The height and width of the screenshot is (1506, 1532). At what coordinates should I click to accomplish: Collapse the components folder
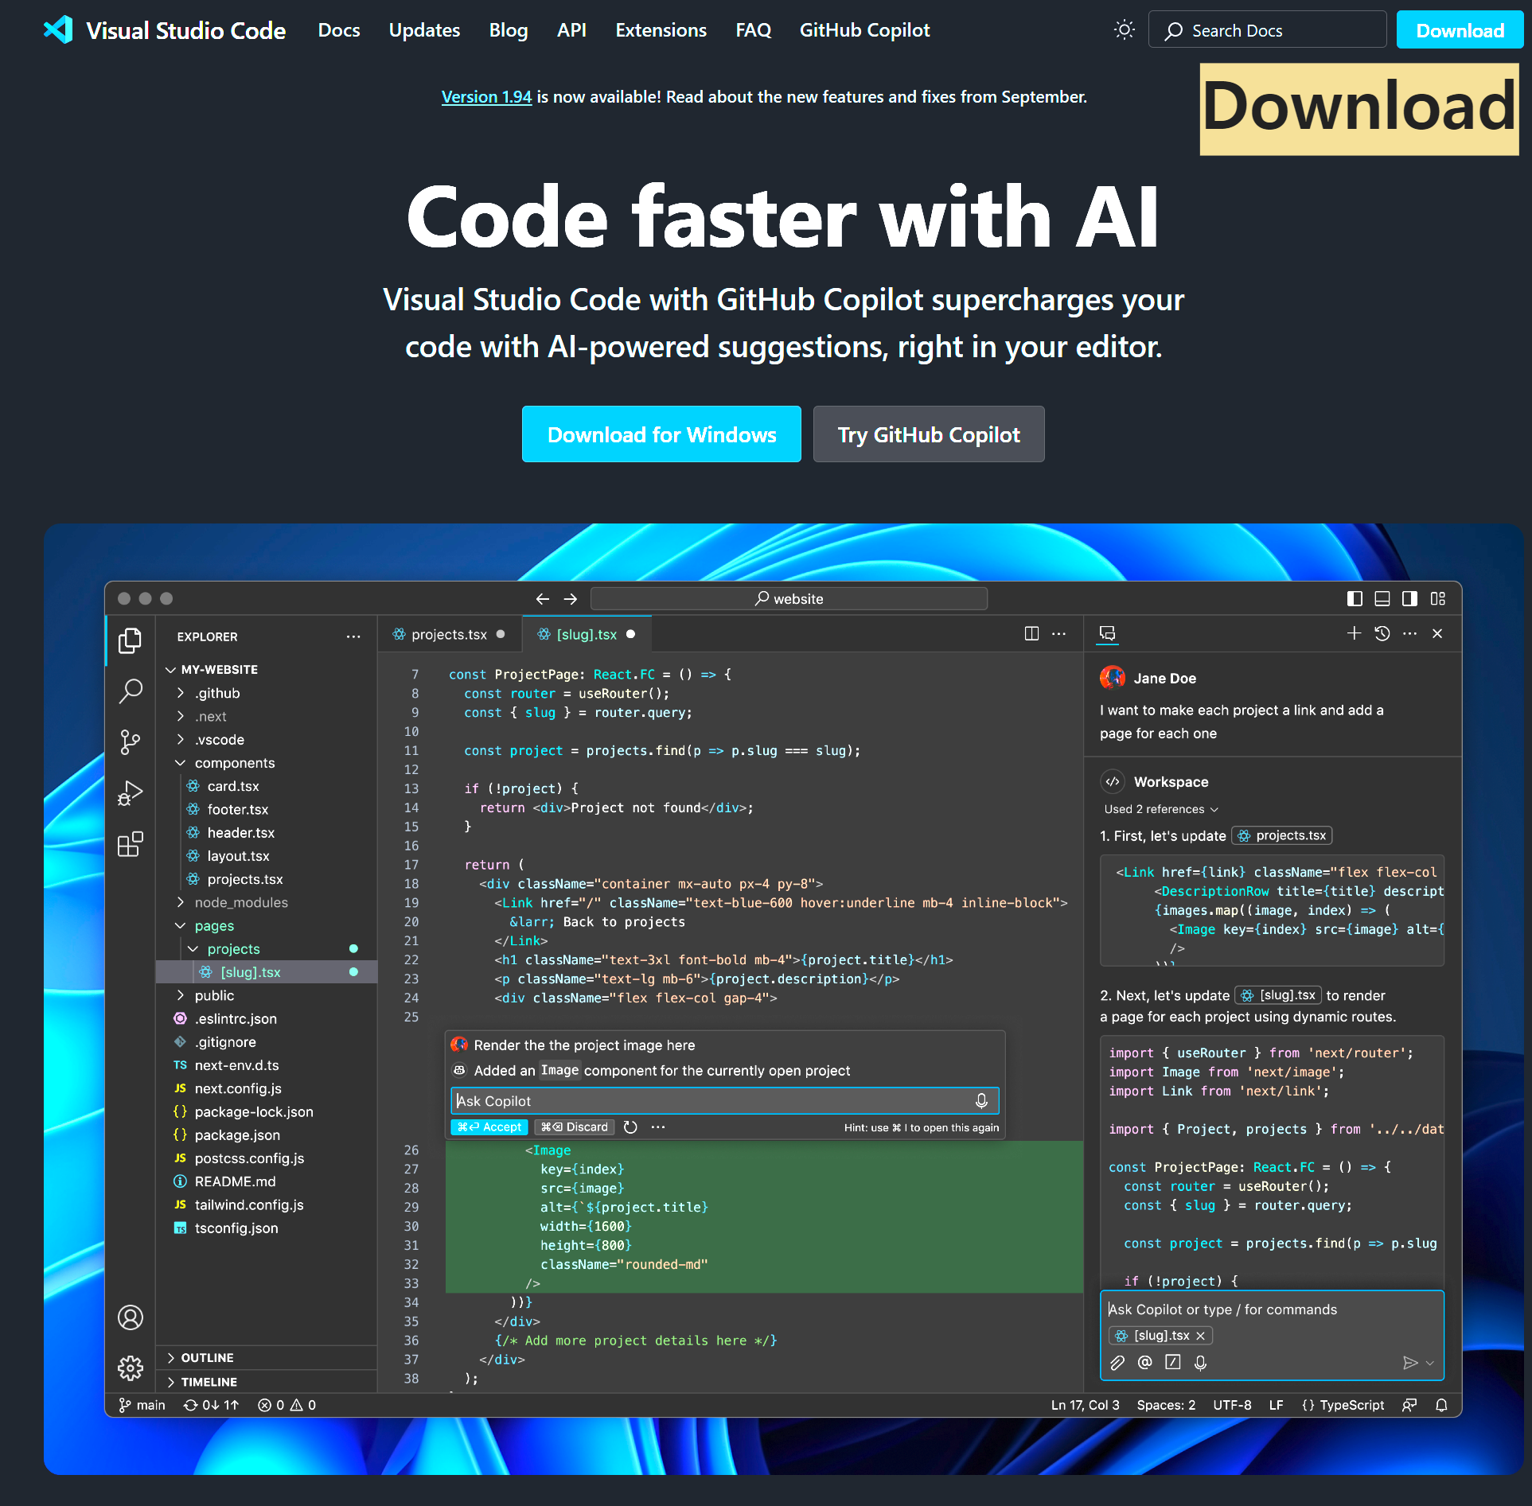(234, 763)
